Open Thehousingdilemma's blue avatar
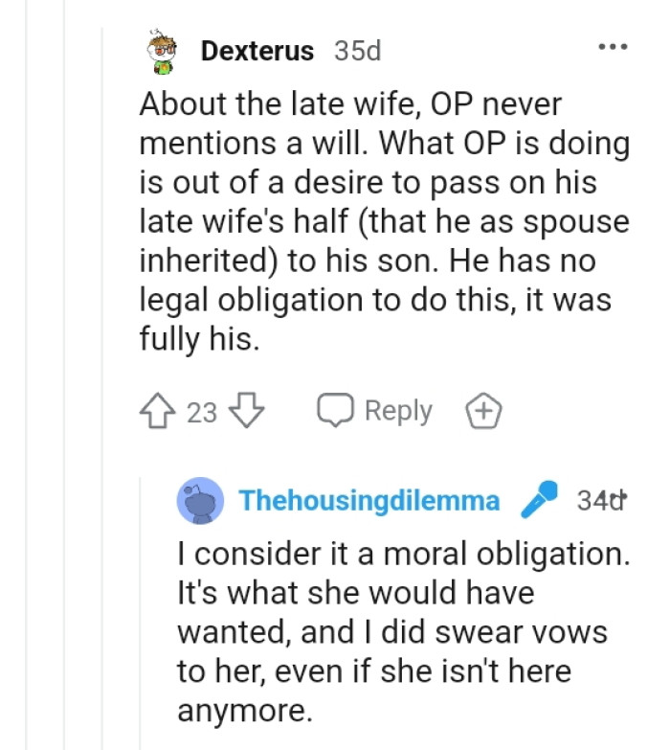The width and height of the screenshot is (670, 750). [x=200, y=502]
